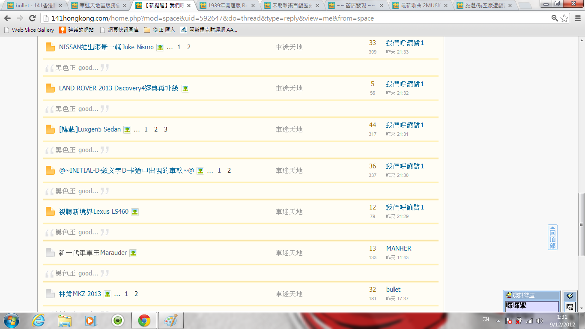Reload the page with refresh icon
The width and height of the screenshot is (585, 329).
(x=32, y=18)
